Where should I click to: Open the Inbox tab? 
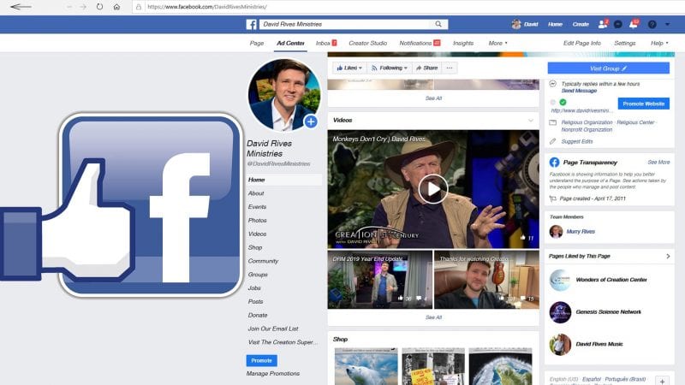click(x=326, y=44)
